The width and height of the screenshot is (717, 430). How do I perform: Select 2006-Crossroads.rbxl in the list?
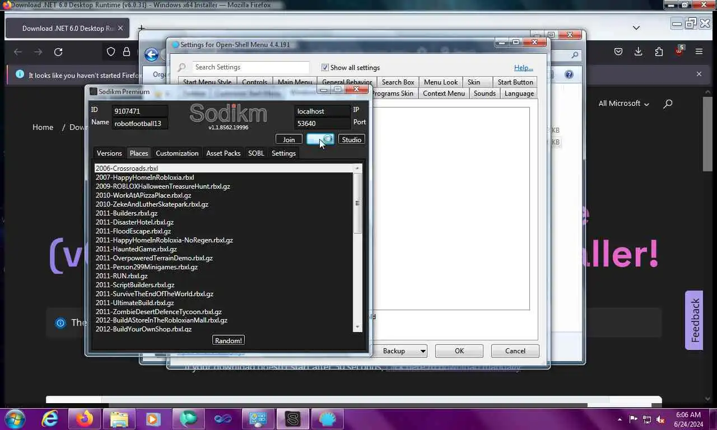click(224, 169)
